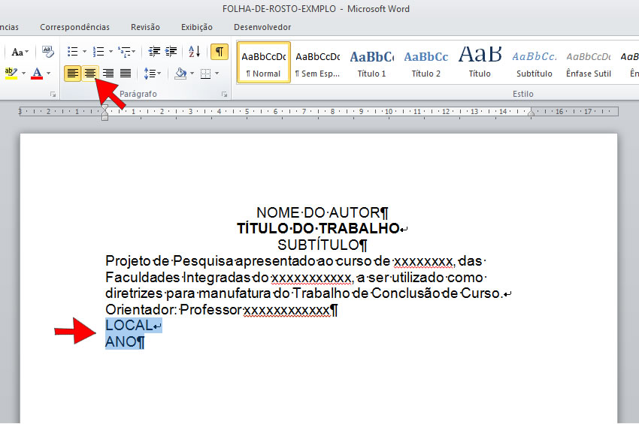This screenshot has height=424, width=639.
Task: Increase the paragraph indent
Action: pyautogui.click(x=171, y=52)
